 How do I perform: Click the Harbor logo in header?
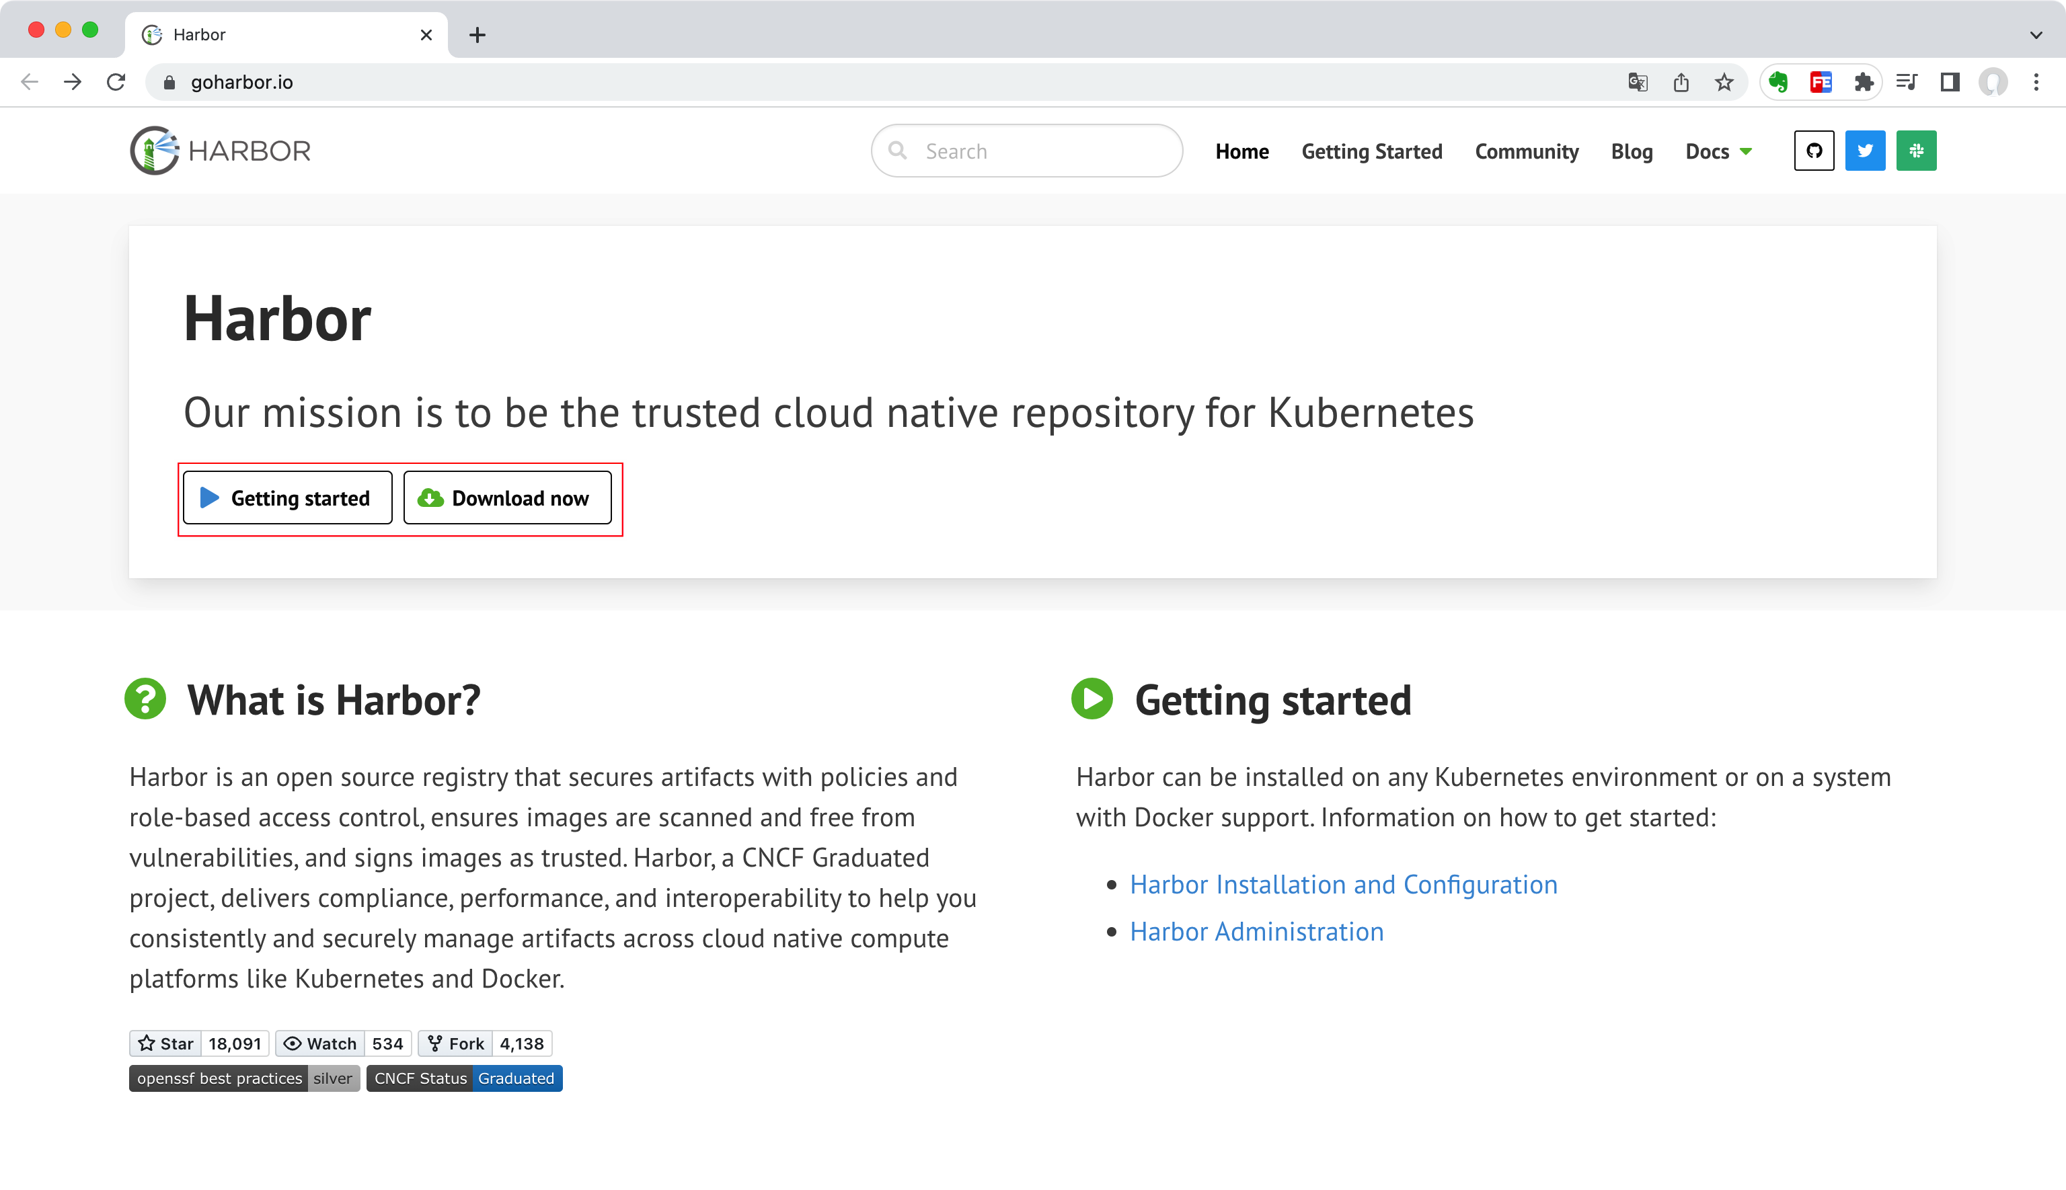[x=221, y=151]
